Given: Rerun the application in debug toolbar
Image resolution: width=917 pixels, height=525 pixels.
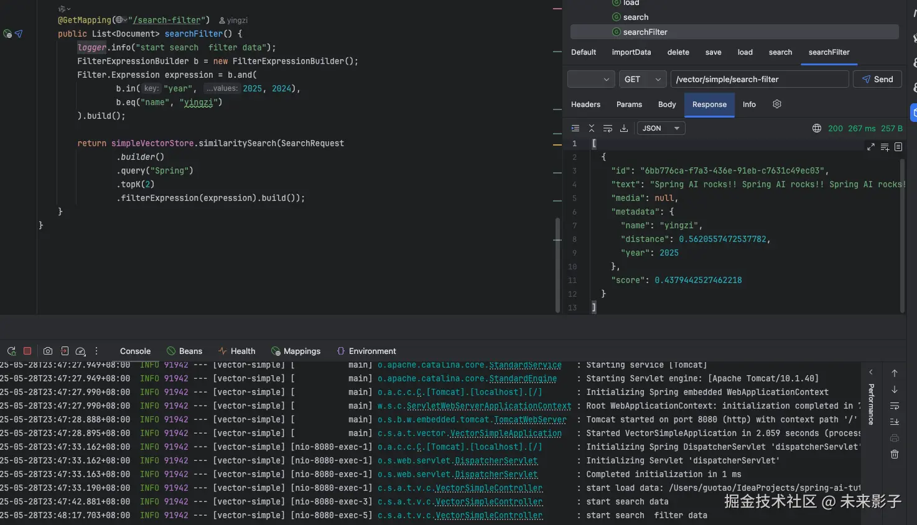Looking at the screenshot, I should point(11,351).
